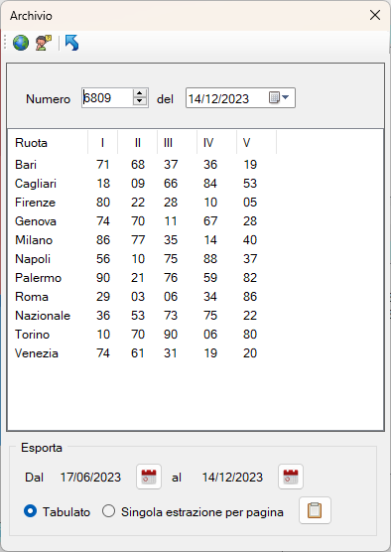Click the globe icon in the toolbar
This screenshot has height=552, width=391.
(21, 43)
